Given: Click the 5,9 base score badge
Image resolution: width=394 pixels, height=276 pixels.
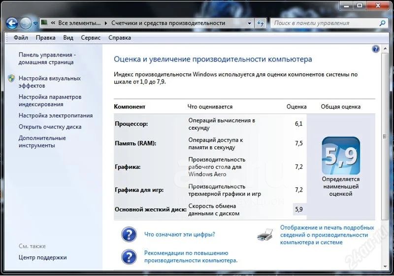Looking at the screenshot, I should pos(341,156).
